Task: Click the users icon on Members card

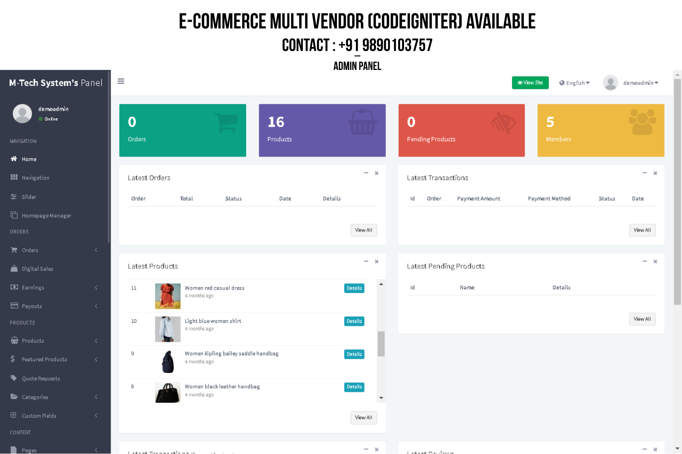Action: [642, 122]
